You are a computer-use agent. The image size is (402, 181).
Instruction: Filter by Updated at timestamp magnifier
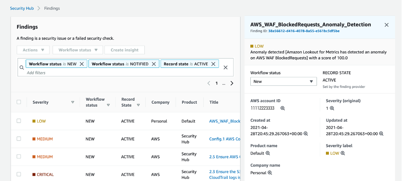coord(381,134)
